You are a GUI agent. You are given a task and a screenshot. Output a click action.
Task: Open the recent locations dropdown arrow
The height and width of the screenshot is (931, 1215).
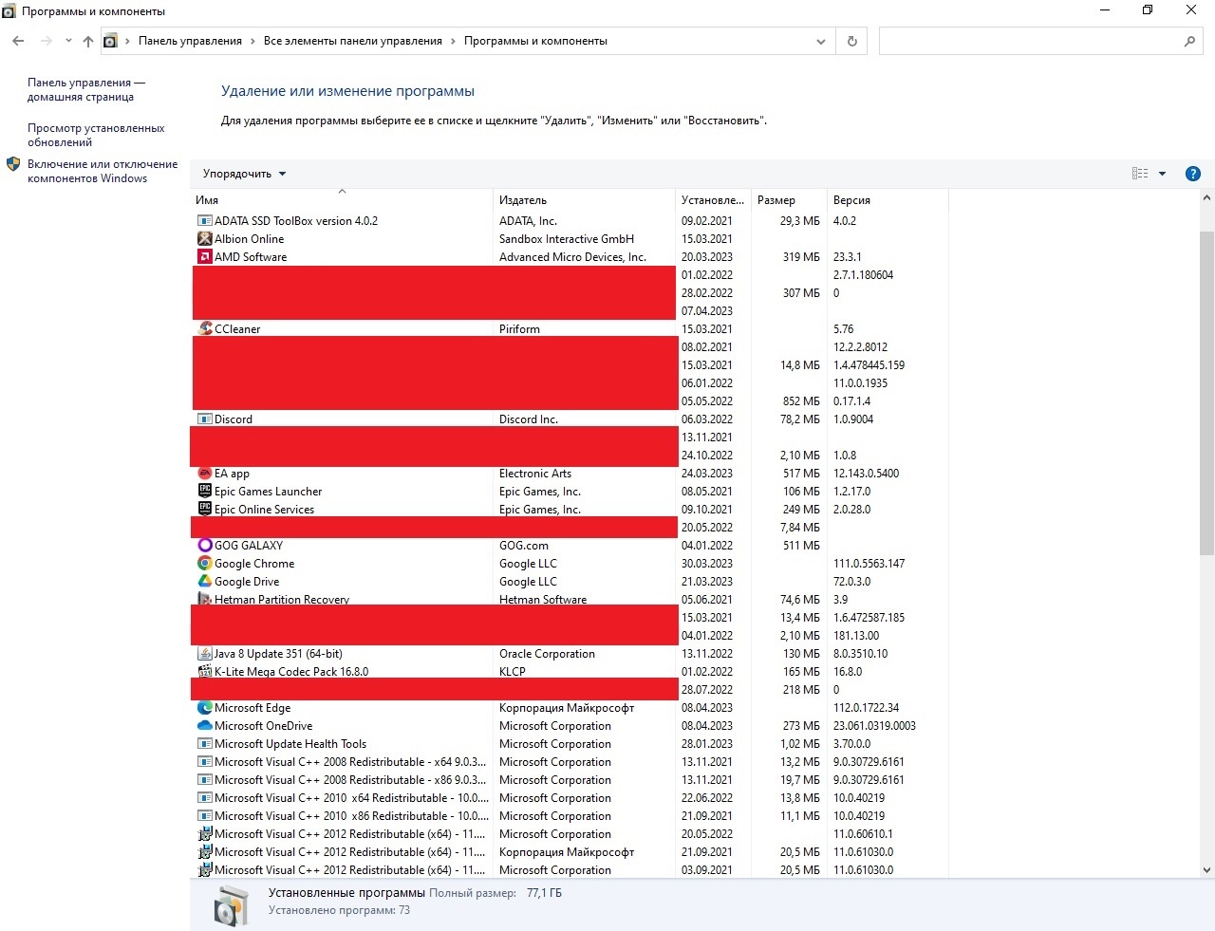click(68, 41)
